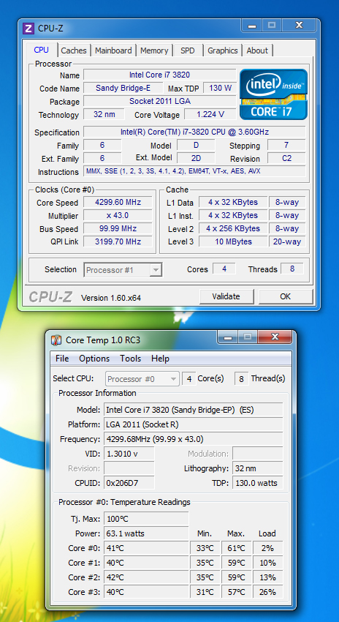The width and height of the screenshot is (339, 622).
Task: Click the Core #3 load value 26%
Action: (267, 592)
